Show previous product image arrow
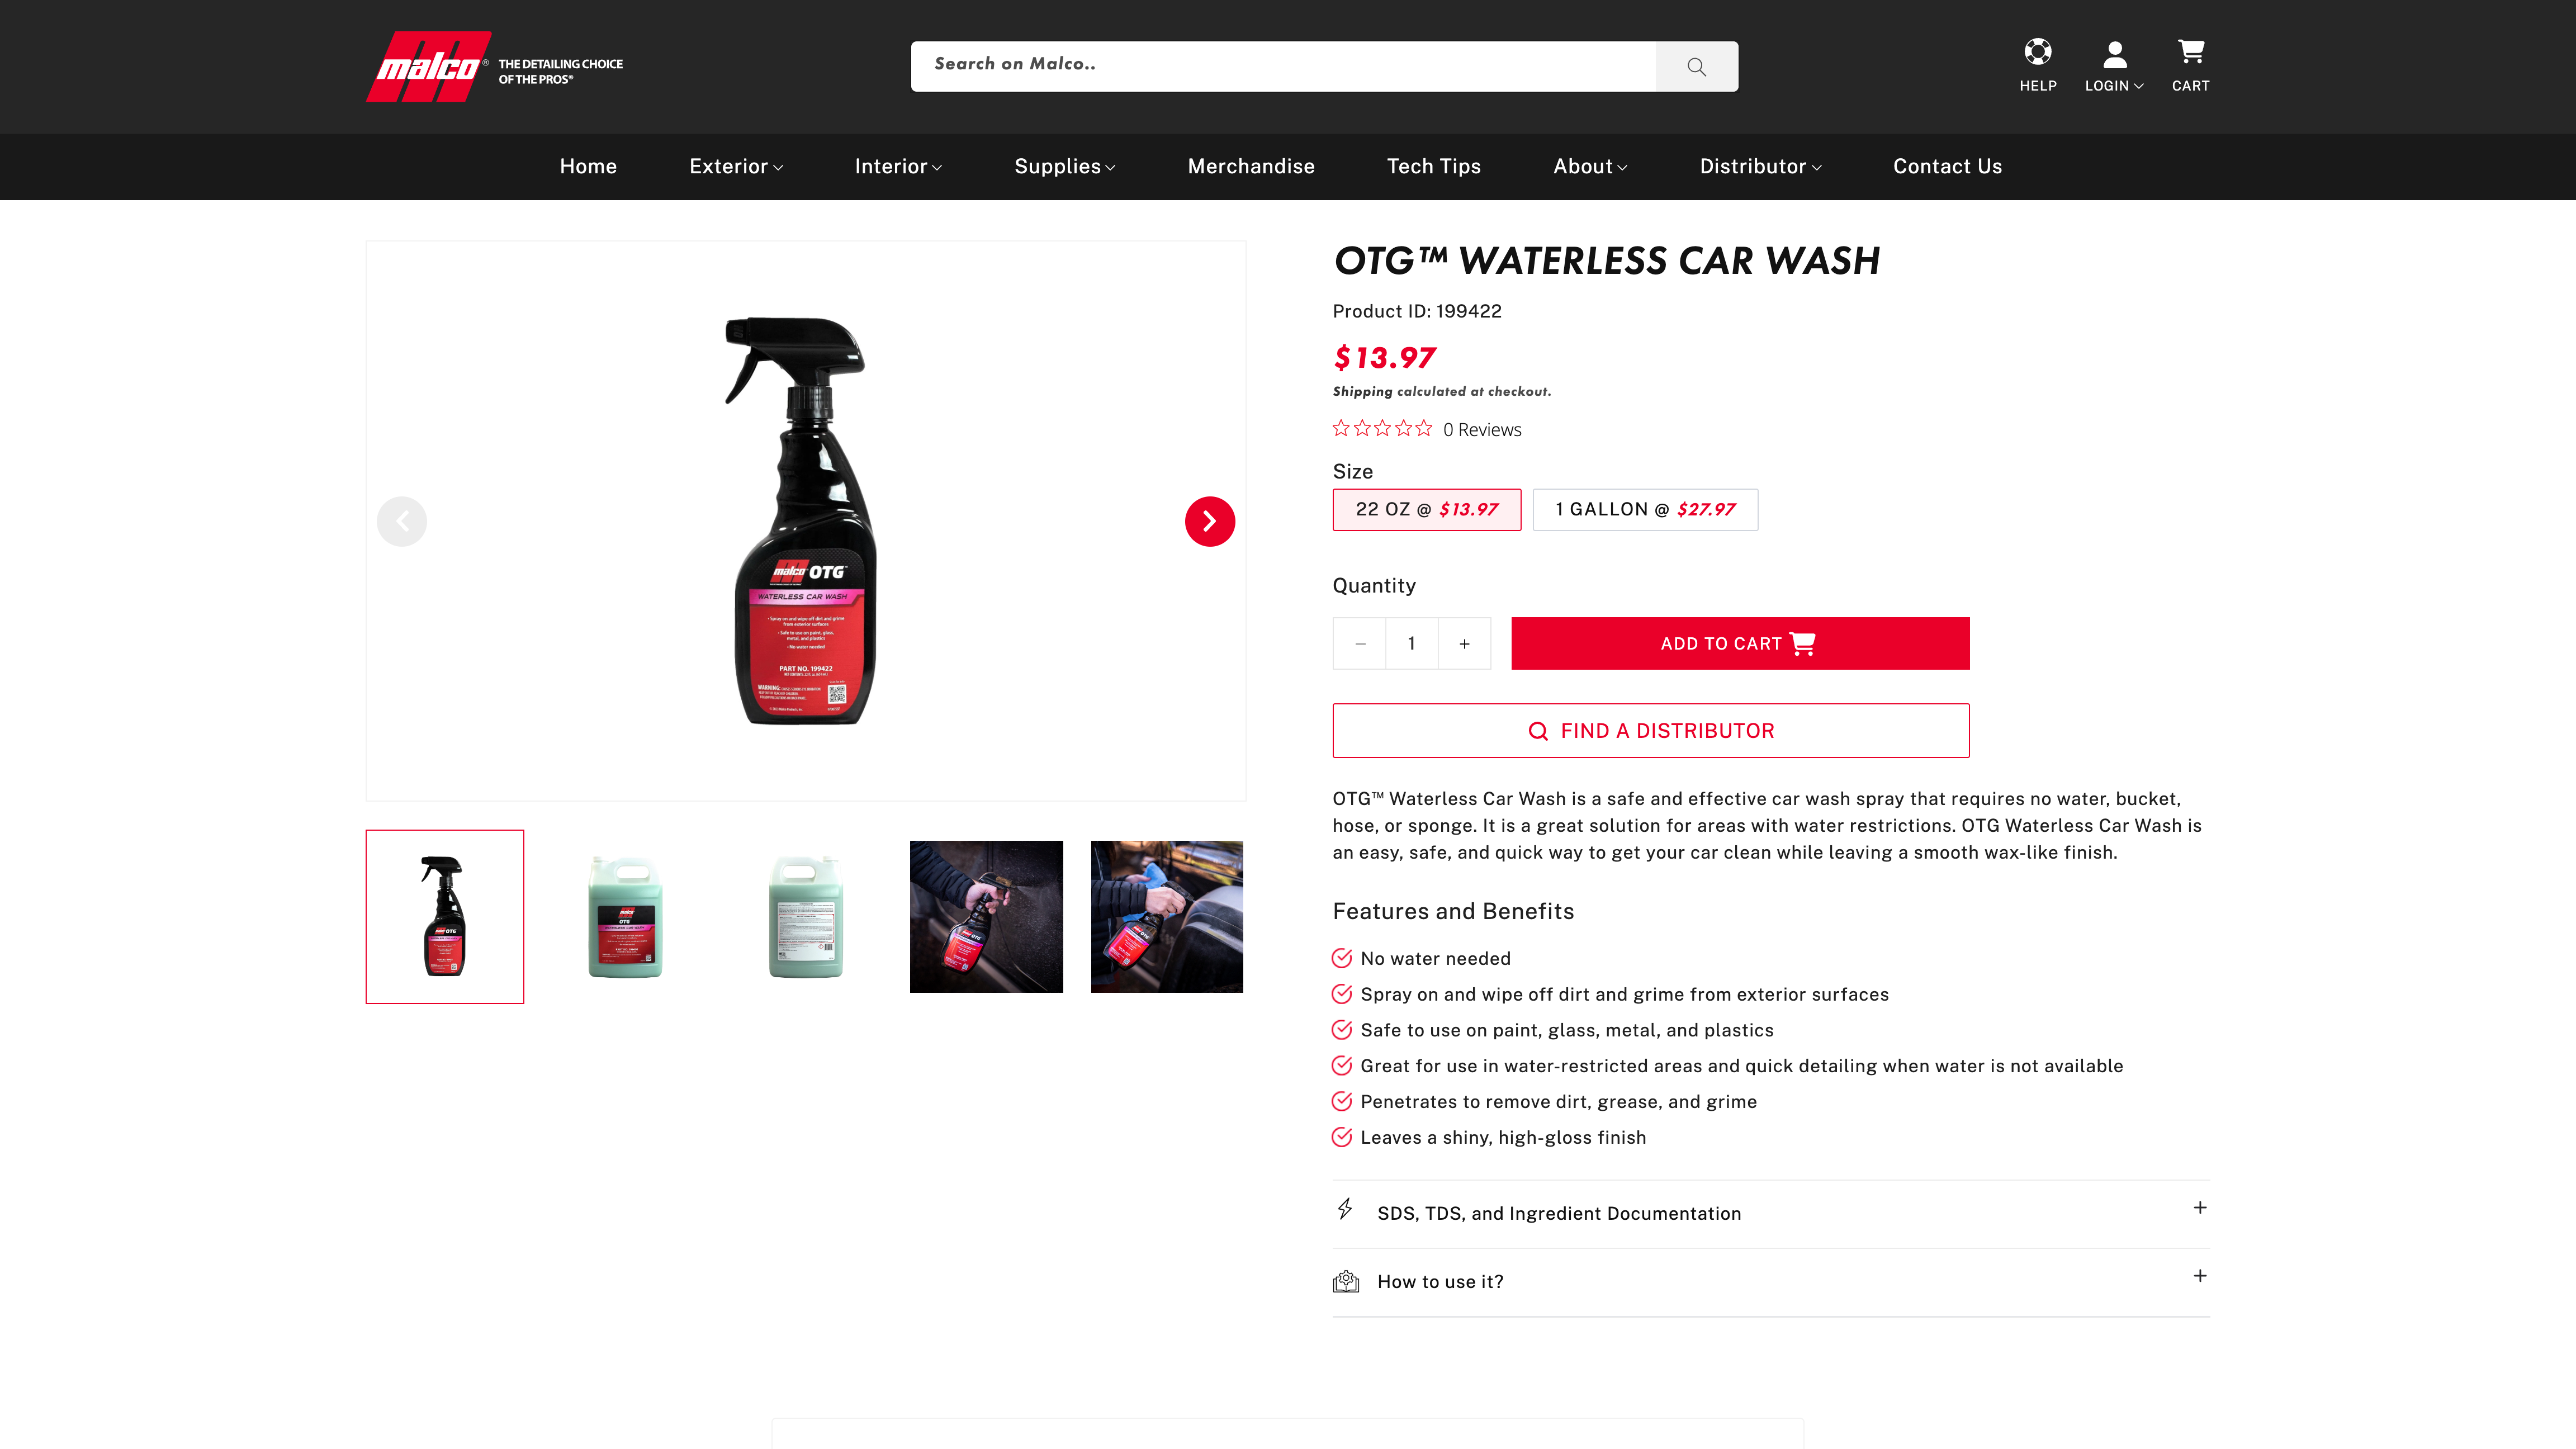The height and width of the screenshot is (1449, 2576). 402,521
